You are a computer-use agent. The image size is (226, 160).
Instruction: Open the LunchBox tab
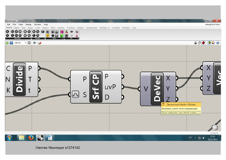[x=116, y=28]
